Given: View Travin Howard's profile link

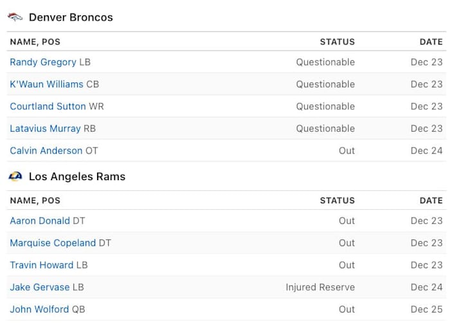Looking at the screenshot, I should coord(41,265).
